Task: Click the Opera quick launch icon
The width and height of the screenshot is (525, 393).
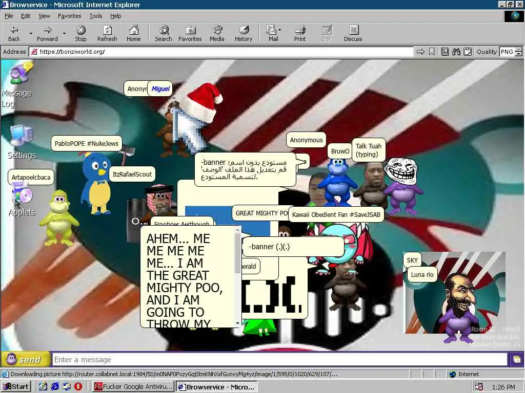Action: click(x=78, y=387)
